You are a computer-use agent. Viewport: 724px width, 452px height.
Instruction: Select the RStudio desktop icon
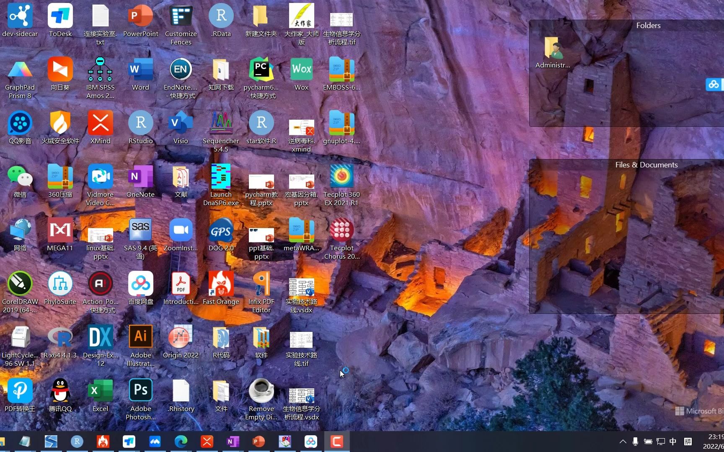point(141,128)
